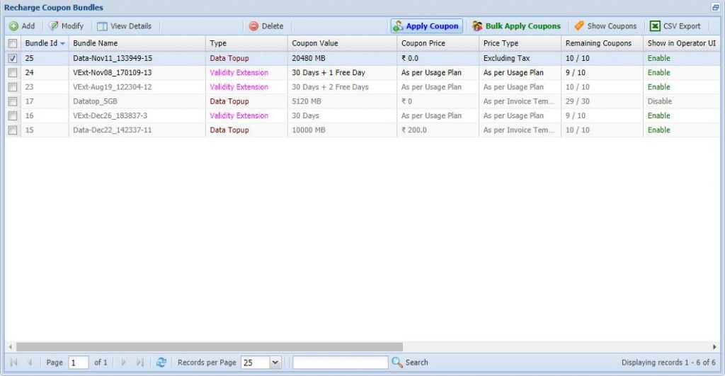Open the Records per Page dropdown
The height and width of the screenshot is (376, 725).
[x=275, y=363]
